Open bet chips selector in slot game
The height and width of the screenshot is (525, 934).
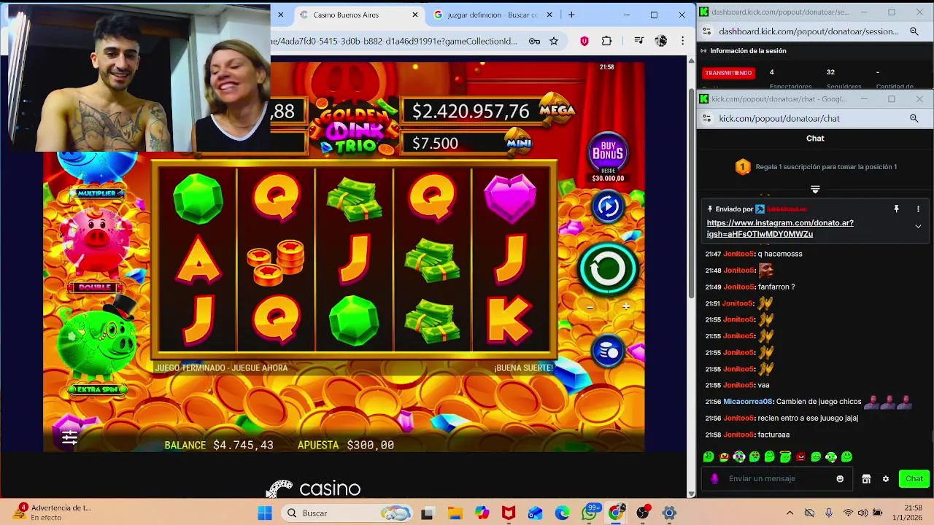pos(608,351)
